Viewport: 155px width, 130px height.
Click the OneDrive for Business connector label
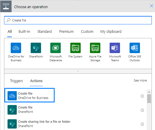(16, 58)
